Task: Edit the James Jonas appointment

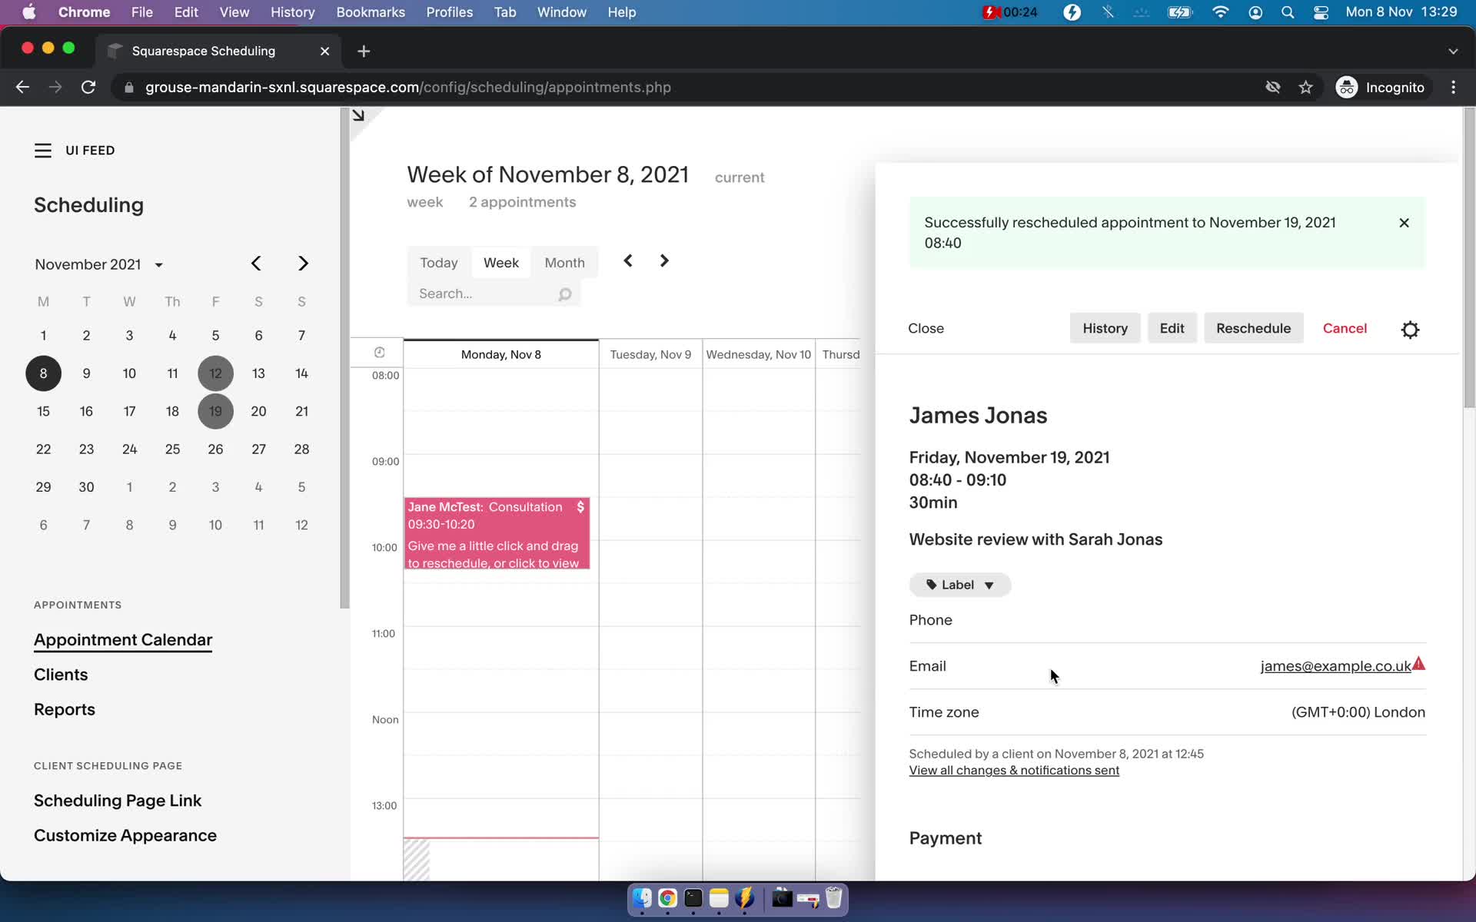Action: click(x=1172, y=328)
